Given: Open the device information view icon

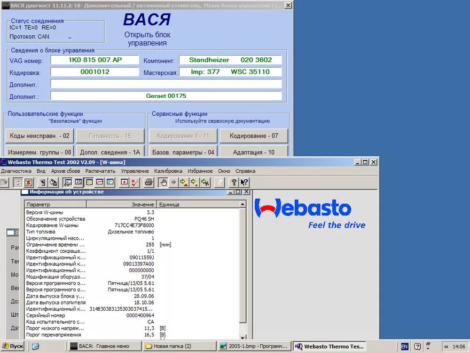Looking at the screenshot, I should [x=68, y=182].
